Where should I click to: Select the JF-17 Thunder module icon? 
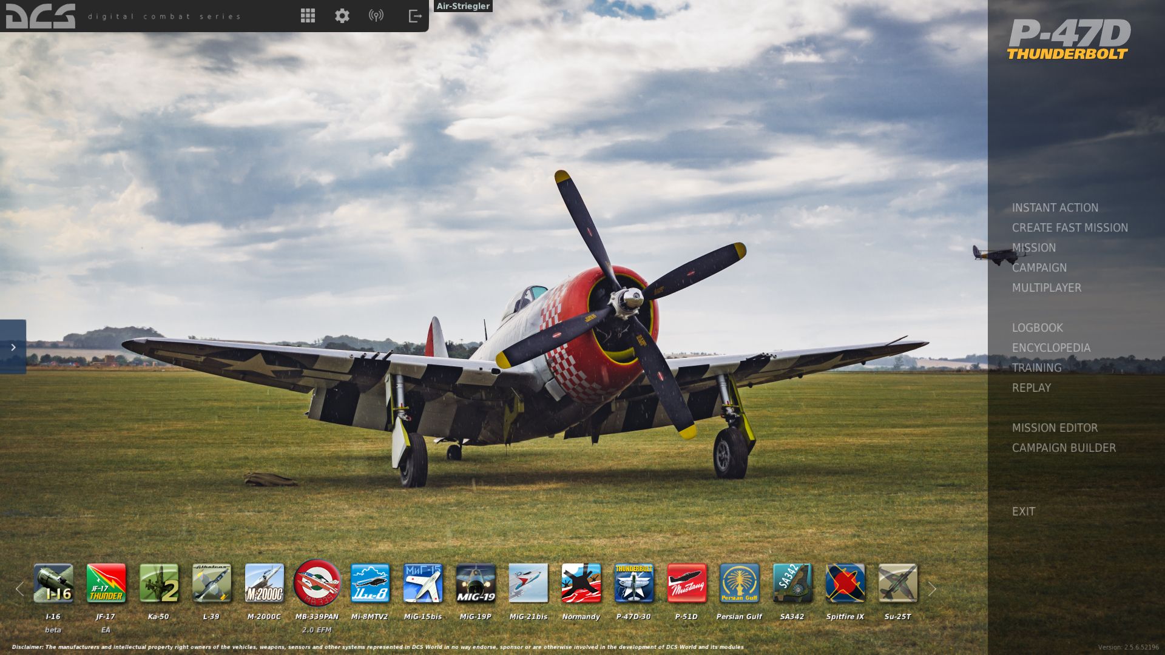click(x=106, y=583)
